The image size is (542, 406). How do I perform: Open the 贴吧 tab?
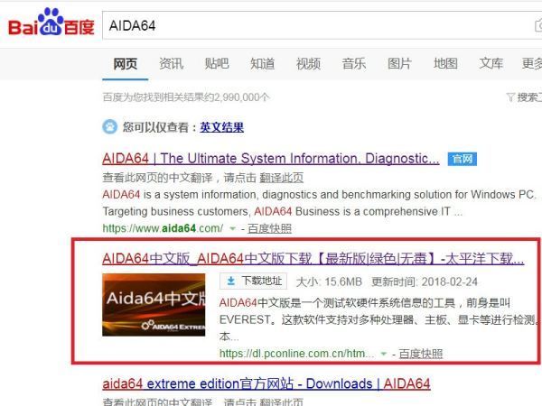click(217, 64)
